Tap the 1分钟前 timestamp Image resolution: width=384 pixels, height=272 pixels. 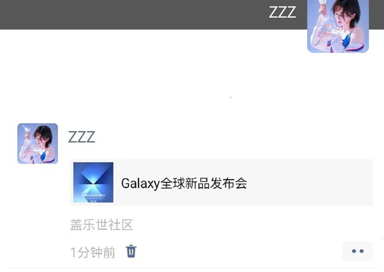[93, 253]
